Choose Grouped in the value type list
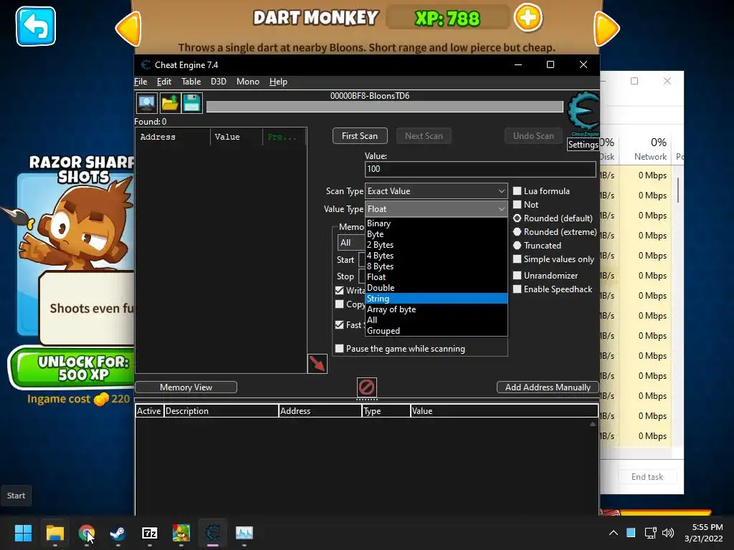Viewport: 734px width, 550px height. 437,331
